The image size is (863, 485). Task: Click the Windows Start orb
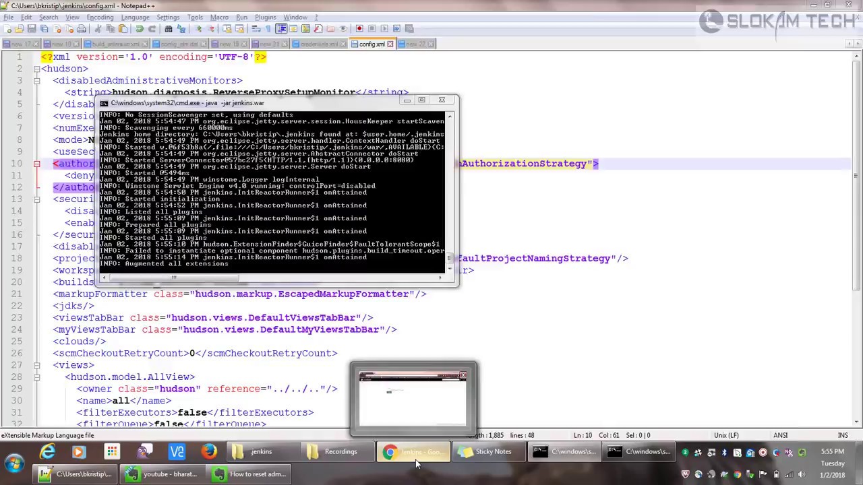coord(14,463)
